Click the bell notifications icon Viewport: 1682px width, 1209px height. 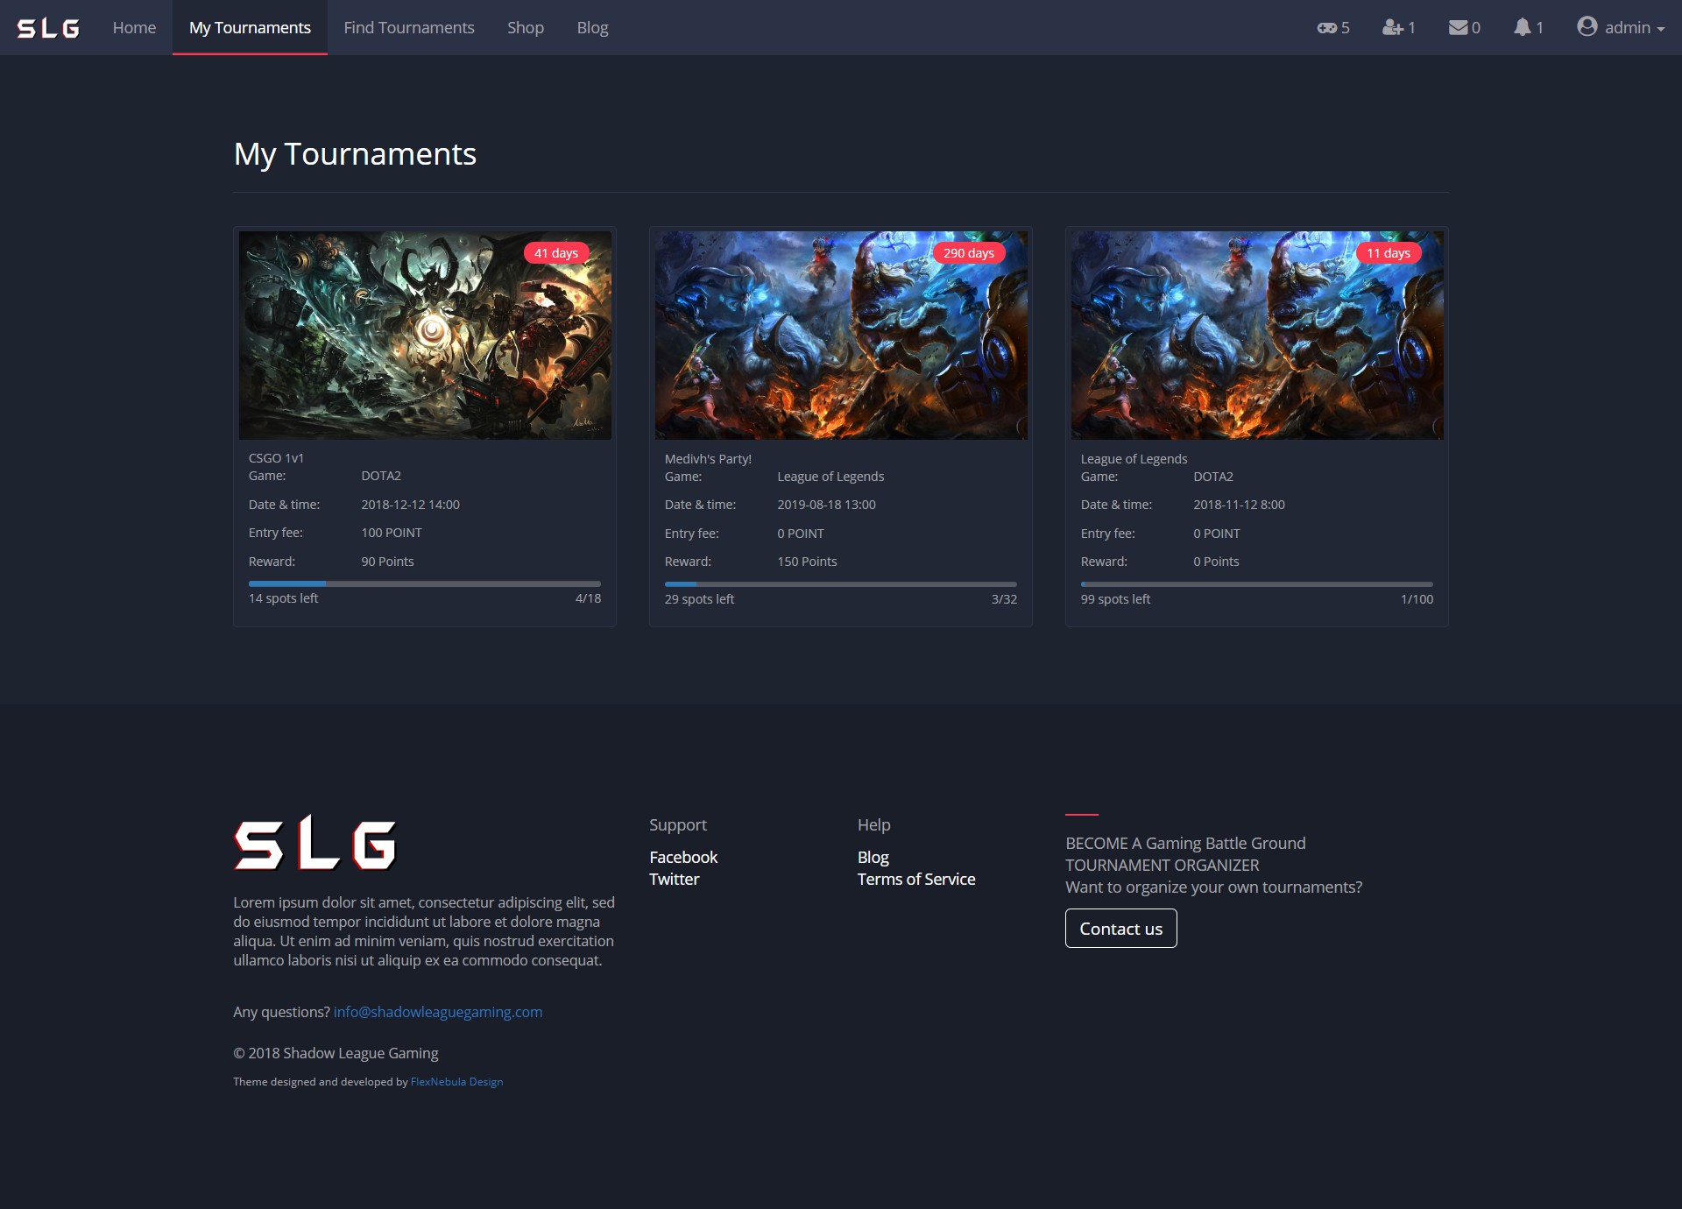(1523, 28)
